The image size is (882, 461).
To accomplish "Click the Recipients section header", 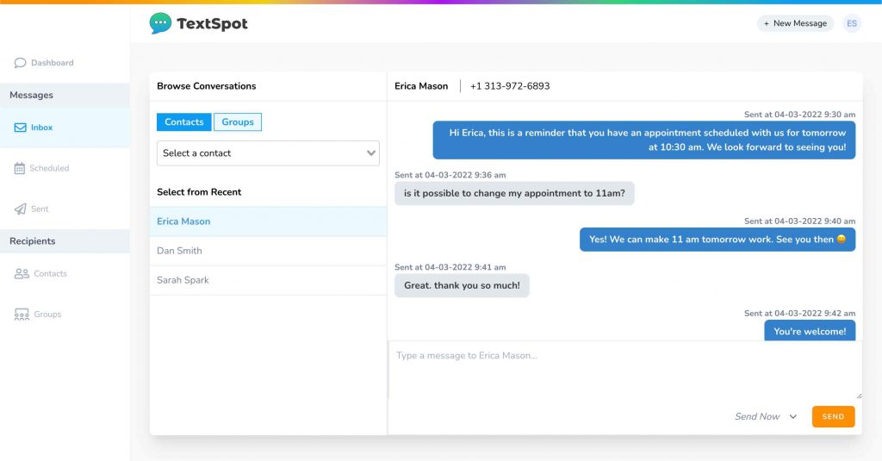I will [x=33, y=241].
